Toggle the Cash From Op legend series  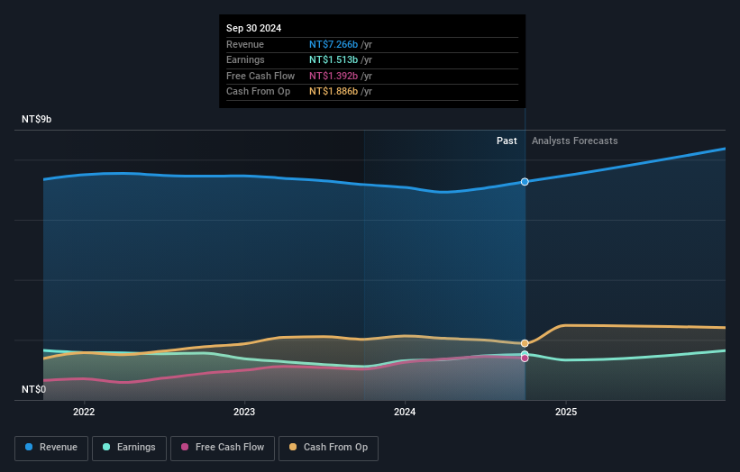[x=328, y=448]
